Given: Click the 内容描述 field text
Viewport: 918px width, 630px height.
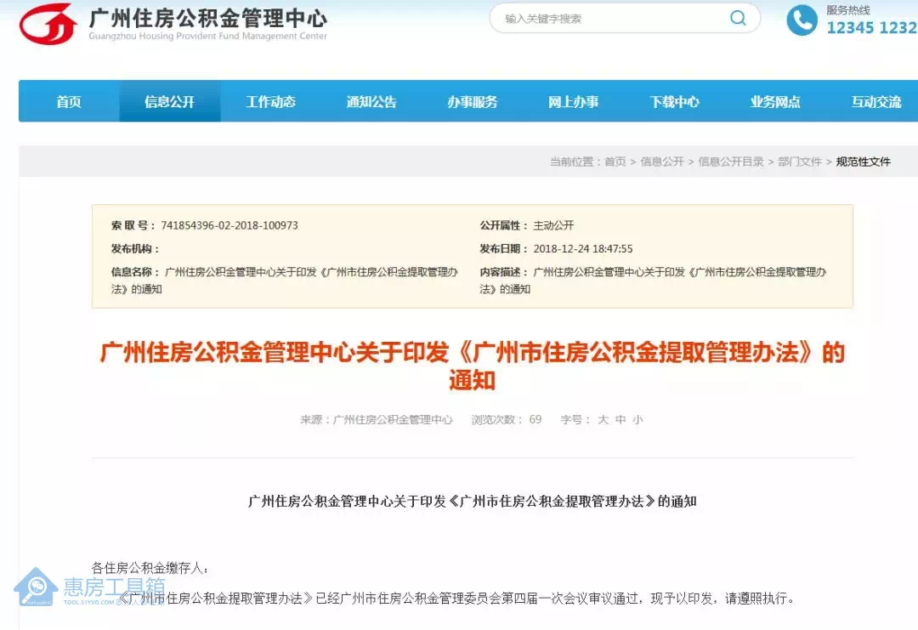Looking at the screenshot, I should [654, 281].
